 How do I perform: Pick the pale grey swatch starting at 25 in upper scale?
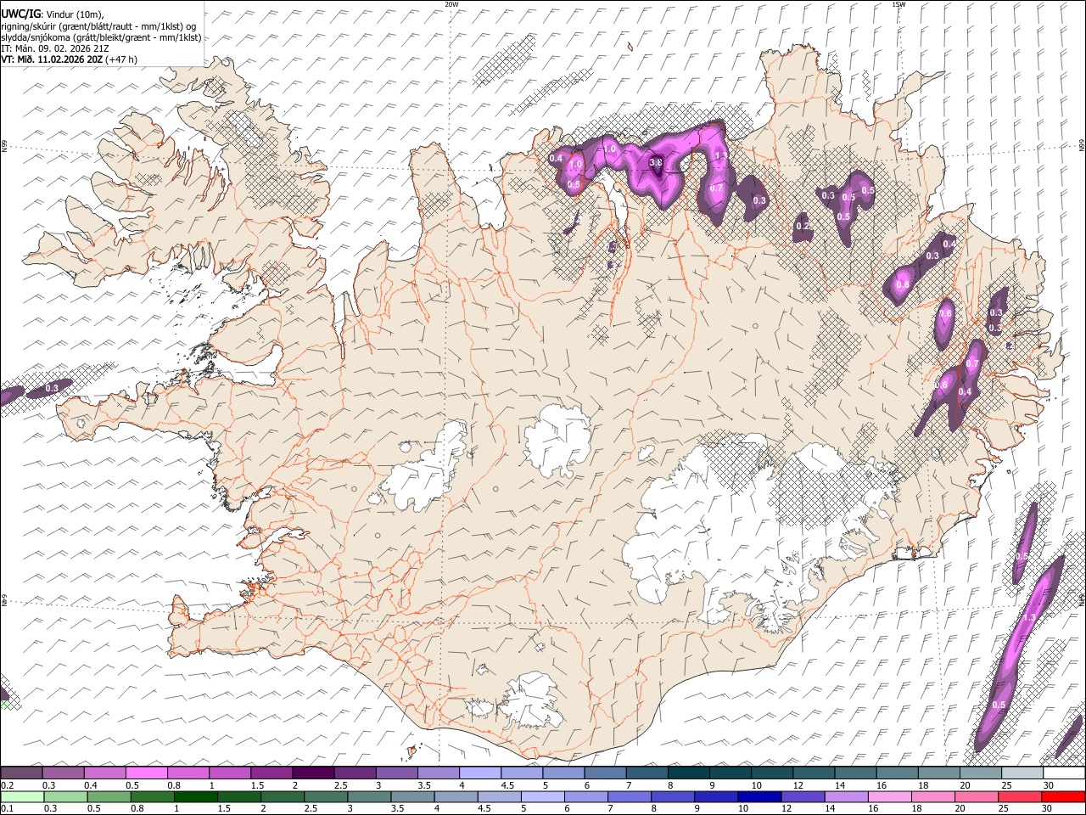coord(1022,773)
